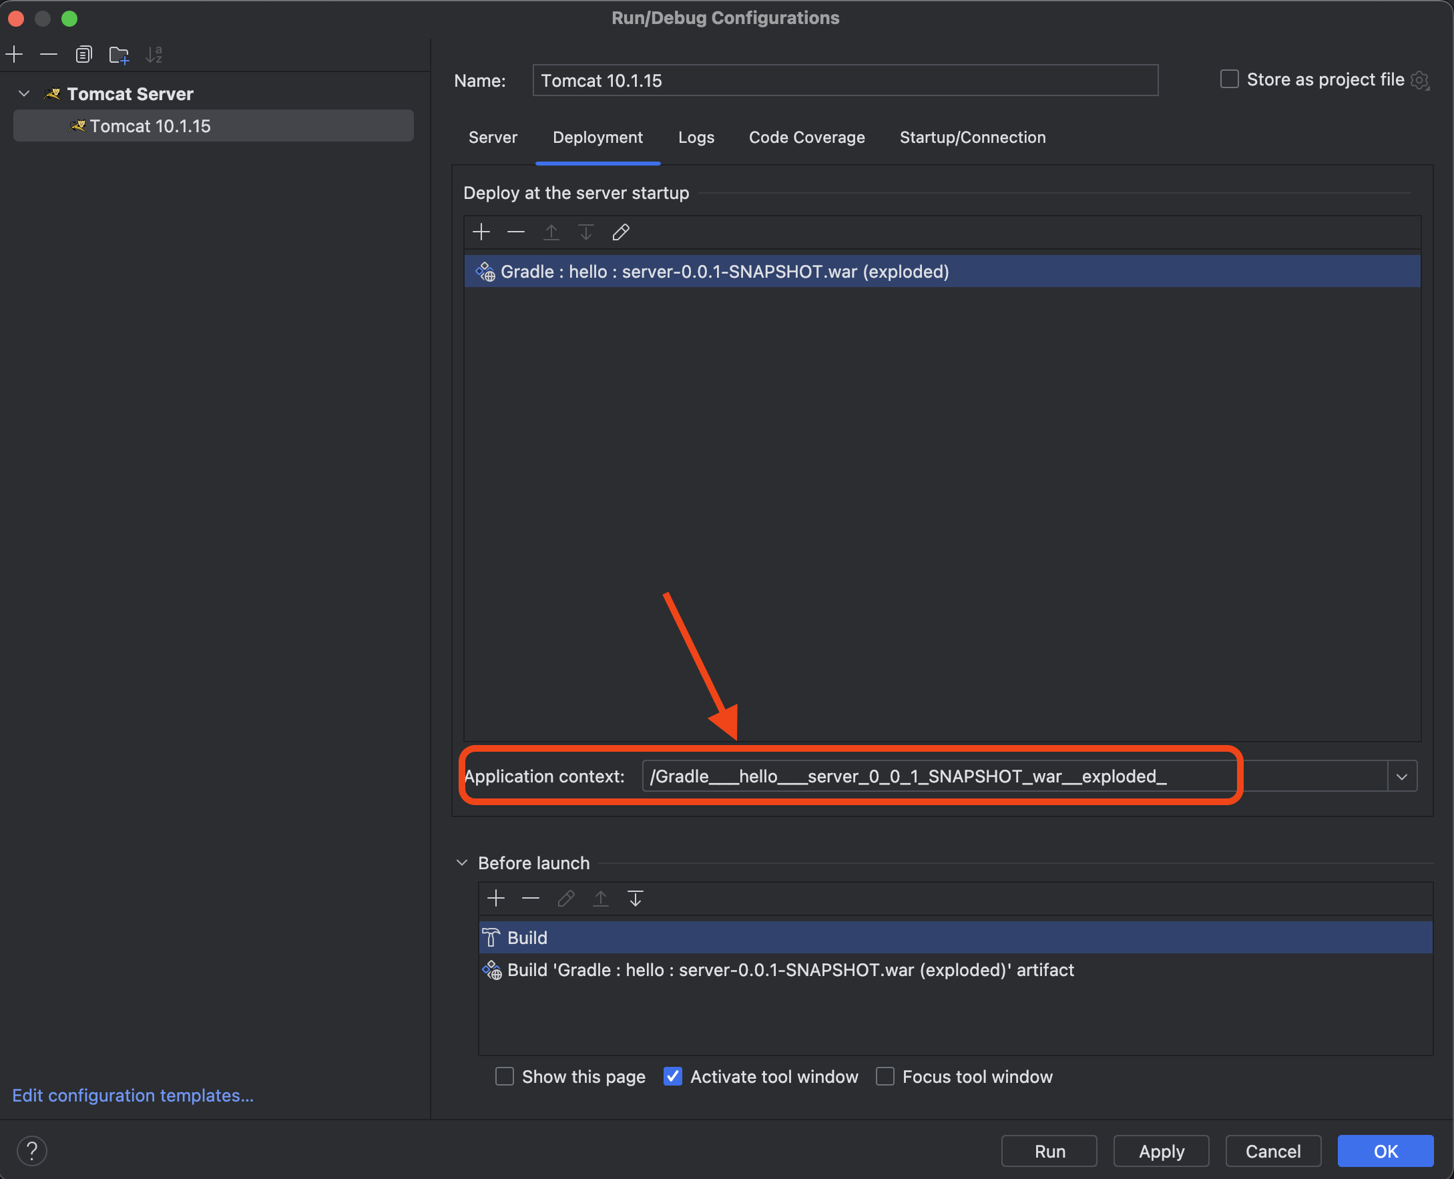The height and width of the screenshot is (1179, 1454).
Task: Open the Application context dropdown arrow
Action: [x=1402, y=776]
